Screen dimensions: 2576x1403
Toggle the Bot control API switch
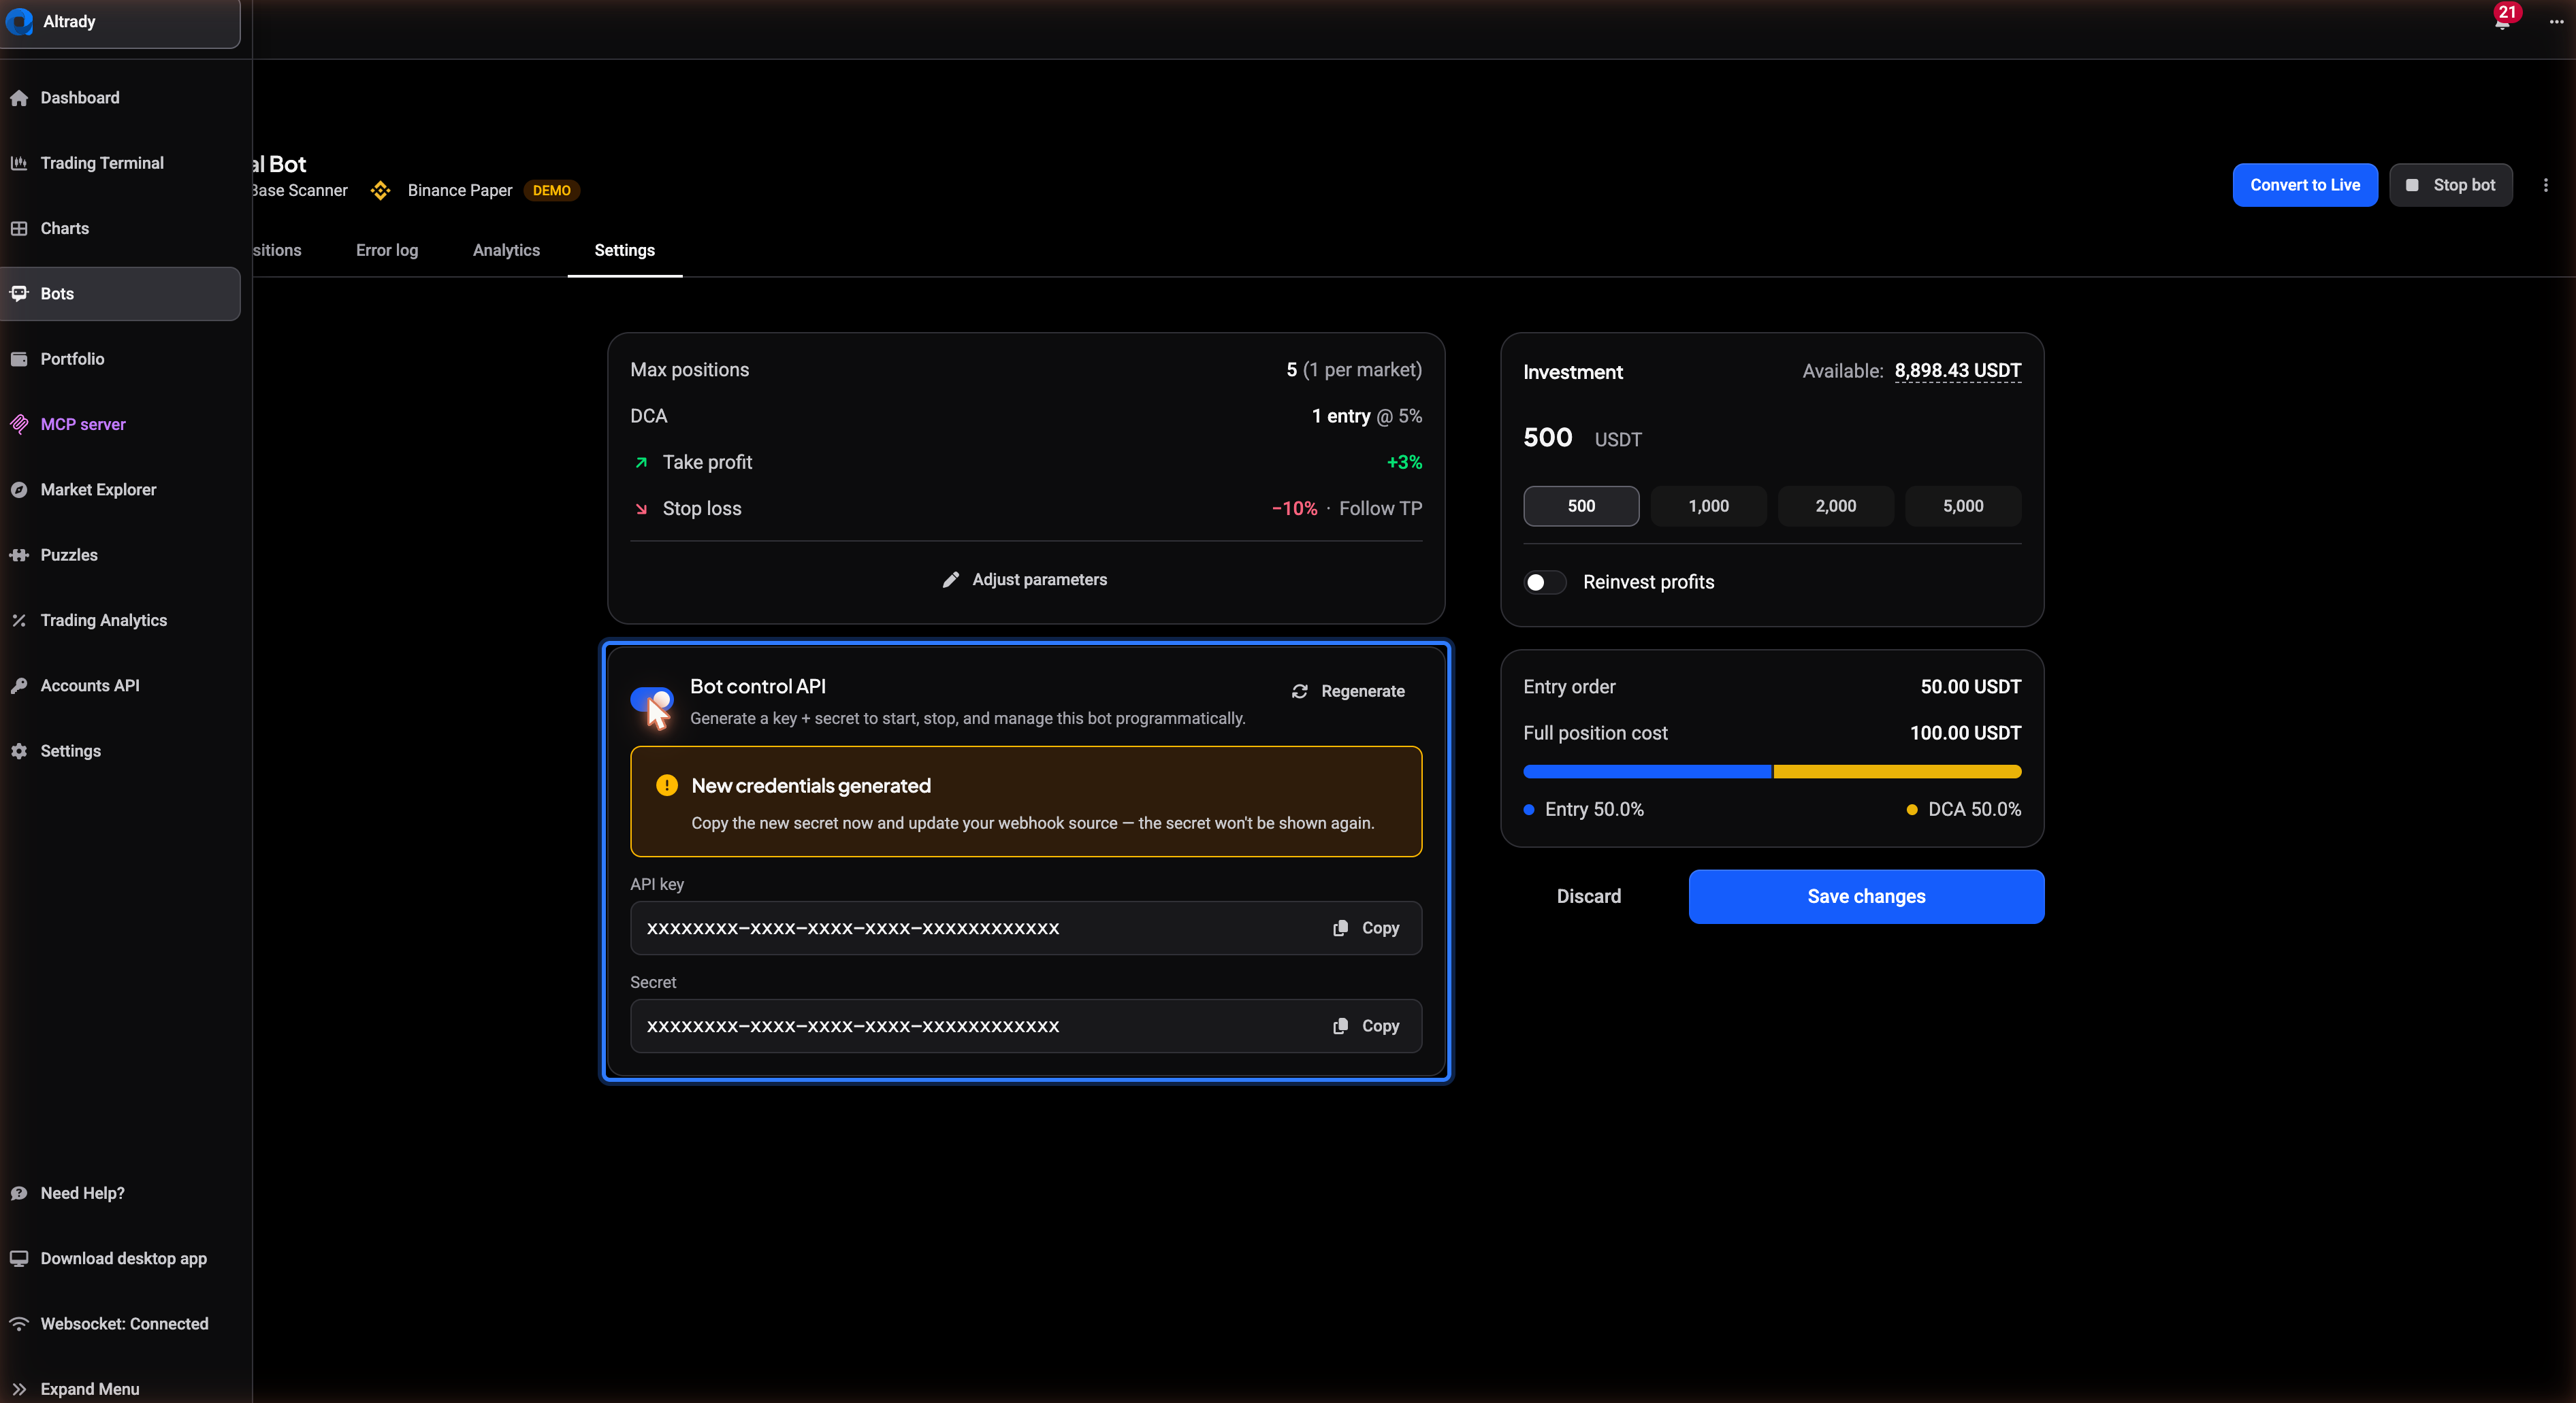[652, 699]
